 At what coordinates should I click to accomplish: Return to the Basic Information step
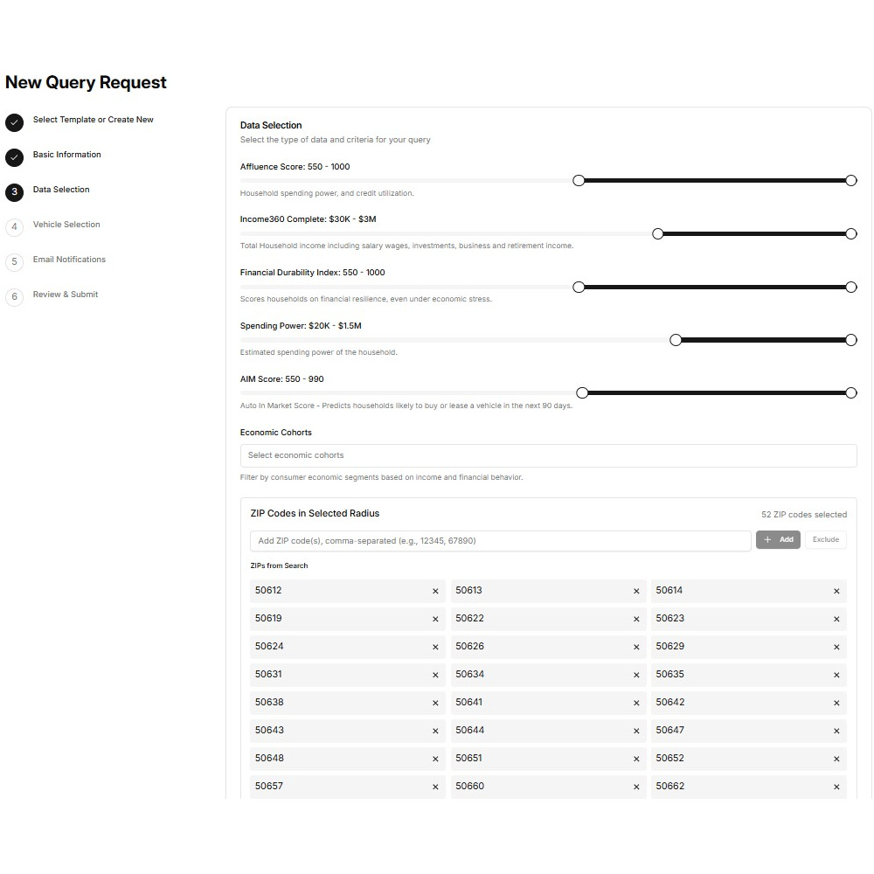pos(66,155)
